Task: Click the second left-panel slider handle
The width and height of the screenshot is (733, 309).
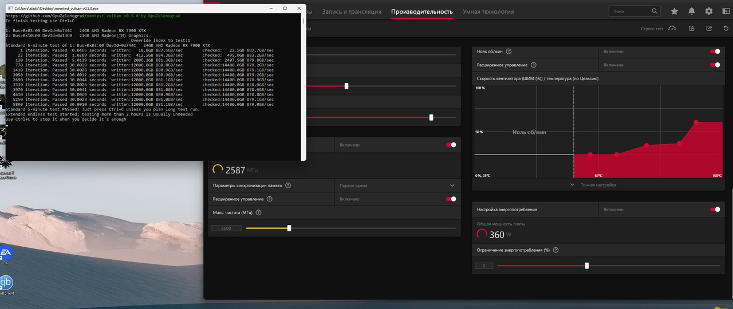Action: tap(431, 117)
